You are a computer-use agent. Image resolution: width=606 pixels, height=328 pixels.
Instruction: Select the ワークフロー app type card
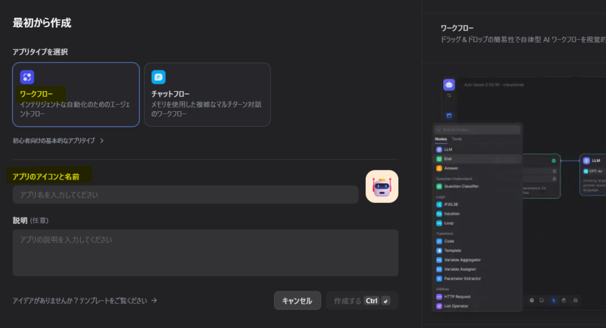(x=76, y=95)
